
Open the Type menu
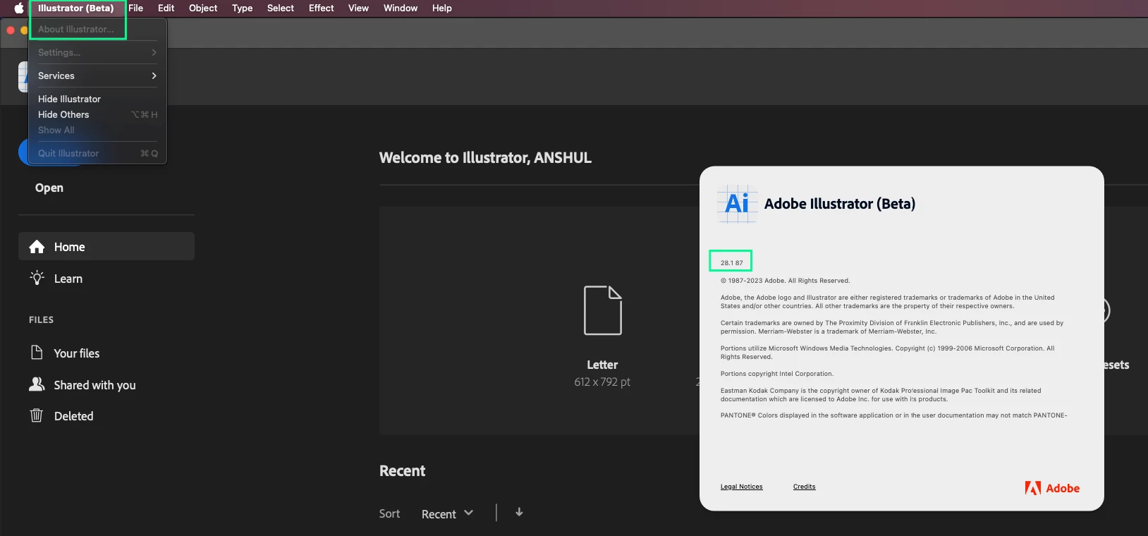tap(242, 8)
